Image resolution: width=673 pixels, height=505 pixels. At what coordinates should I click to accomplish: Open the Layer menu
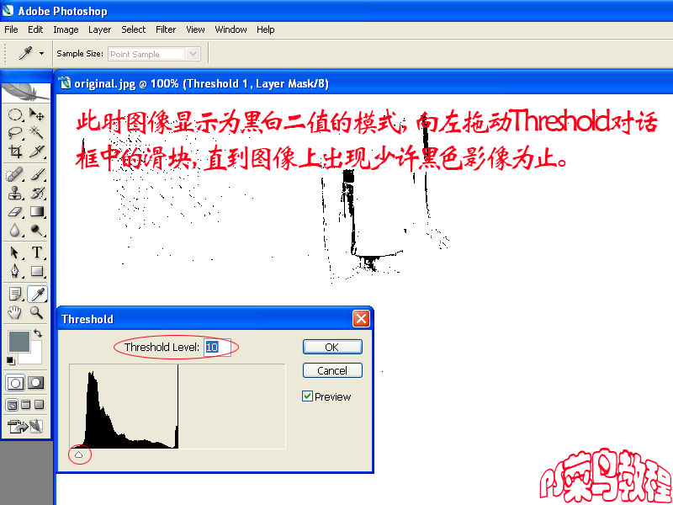point(99,29)
